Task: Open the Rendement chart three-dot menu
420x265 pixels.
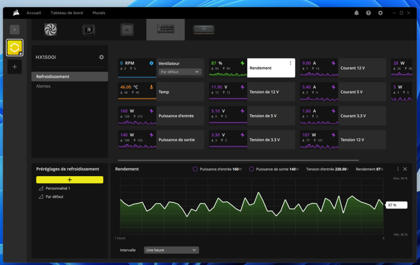Action: pyautogui.click(x=397, y=168)
